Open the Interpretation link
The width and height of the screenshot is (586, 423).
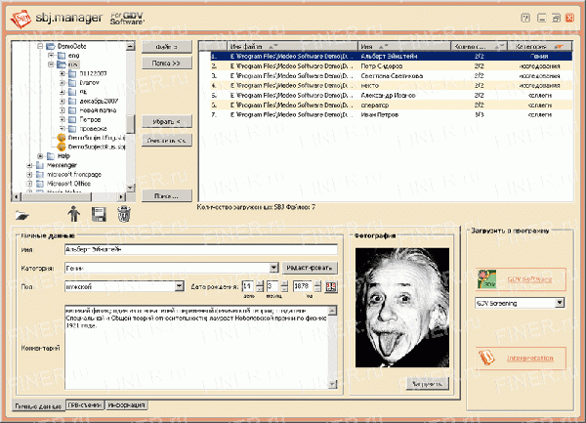click(529, 358)
